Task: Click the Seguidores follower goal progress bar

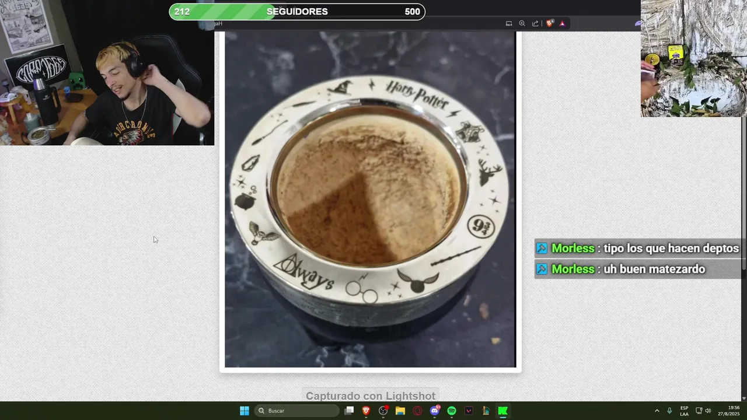Action: [x=297, y=12]
